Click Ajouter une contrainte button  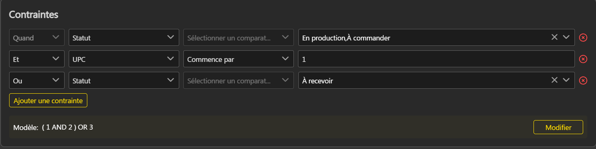[x=48, y=100]
